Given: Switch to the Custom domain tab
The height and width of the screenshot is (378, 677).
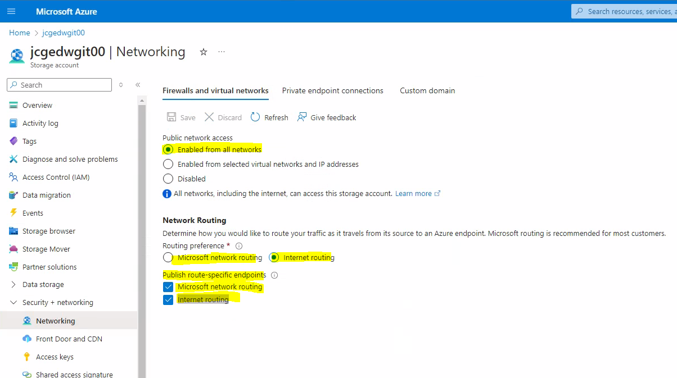Looking at the screenshot, I should pos(427,90).
